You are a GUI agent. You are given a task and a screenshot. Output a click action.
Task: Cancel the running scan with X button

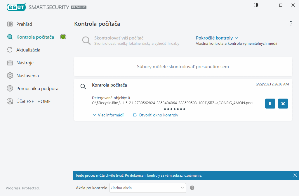coord(283,104)
